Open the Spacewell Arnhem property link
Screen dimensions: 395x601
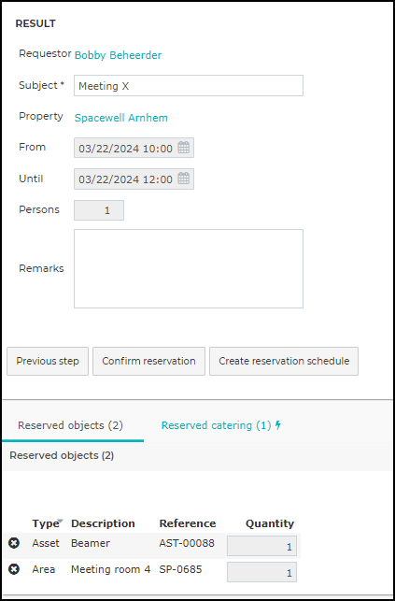121,118
